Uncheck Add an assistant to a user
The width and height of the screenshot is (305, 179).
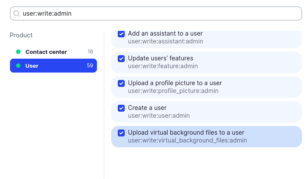pos(121,34)
